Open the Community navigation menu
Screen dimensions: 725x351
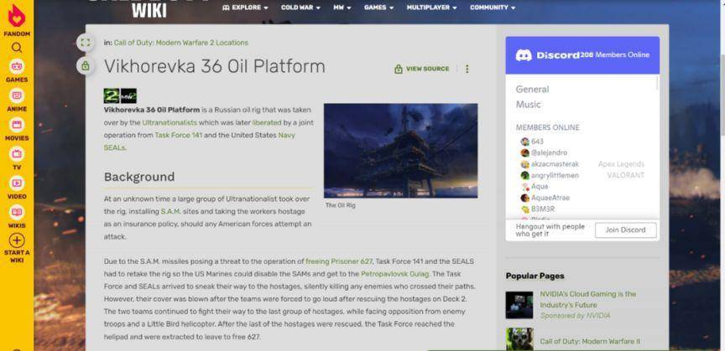click(492, 8)
